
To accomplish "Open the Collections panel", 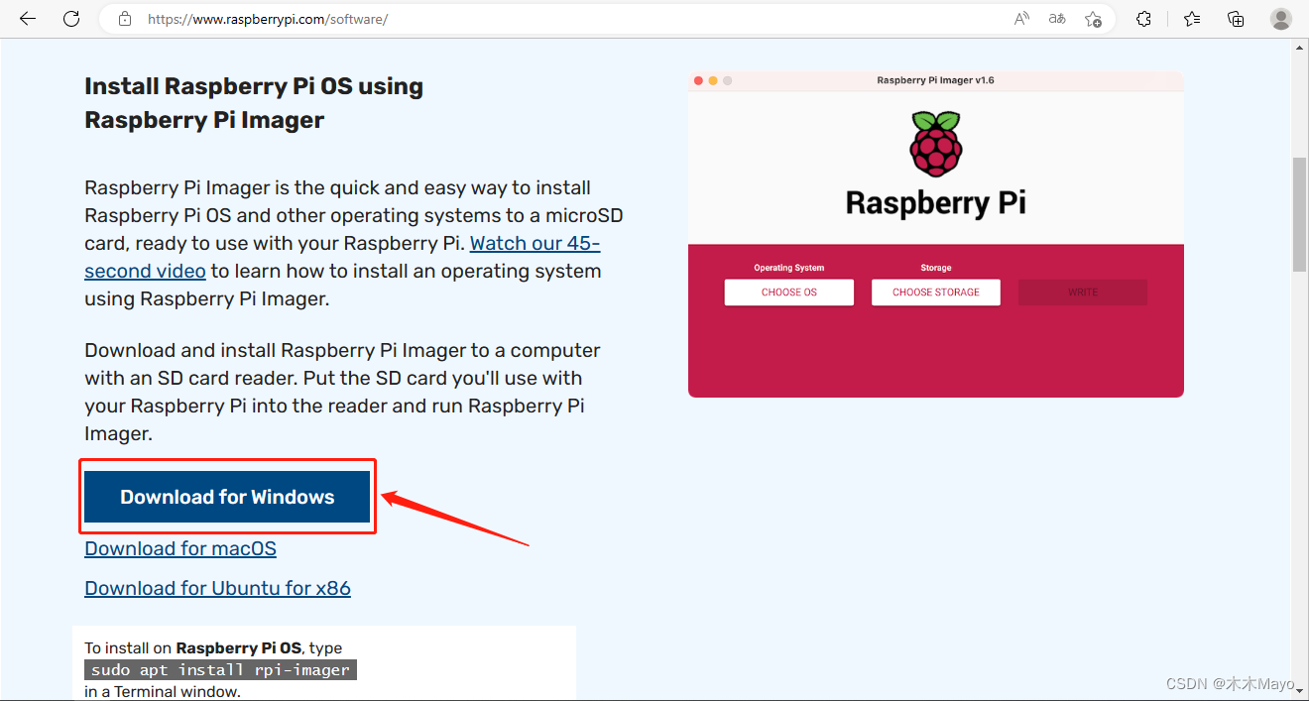I will [1236, 19].
